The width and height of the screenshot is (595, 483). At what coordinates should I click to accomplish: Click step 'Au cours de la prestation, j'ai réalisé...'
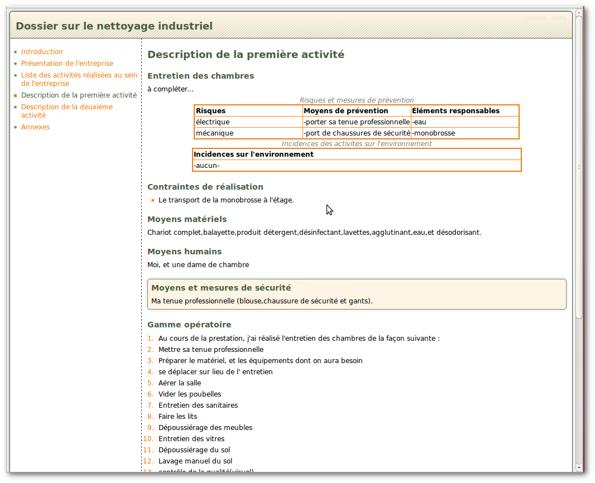tap(299, 338)
